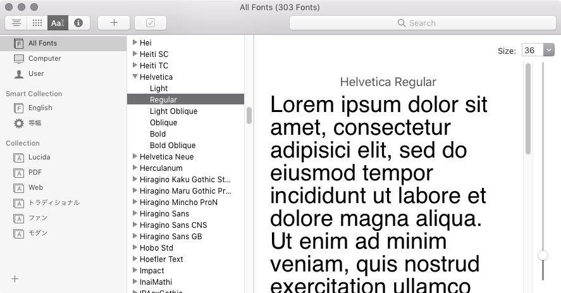Collapse the Helvetica font family
This screenshot has height=293, width=561.
point(135,77)
